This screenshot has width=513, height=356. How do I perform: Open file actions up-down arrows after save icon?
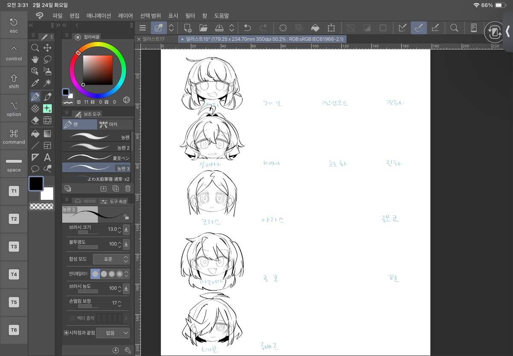pyautogui.click(x=232, y=28)
